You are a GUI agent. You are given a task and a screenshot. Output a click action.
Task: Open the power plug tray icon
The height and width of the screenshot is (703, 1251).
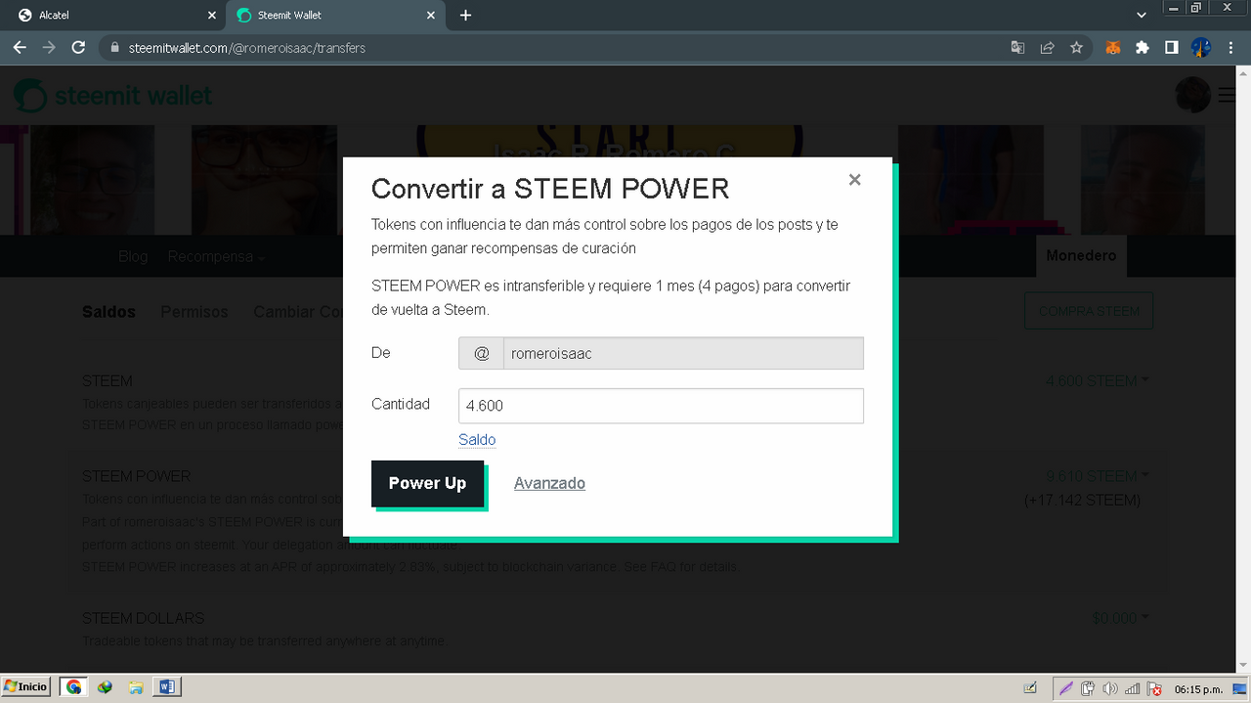tap(1088, 688)
